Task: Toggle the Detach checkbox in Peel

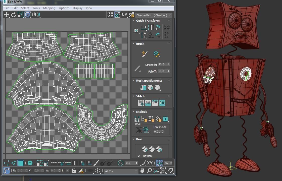Action: coord(139,156)
